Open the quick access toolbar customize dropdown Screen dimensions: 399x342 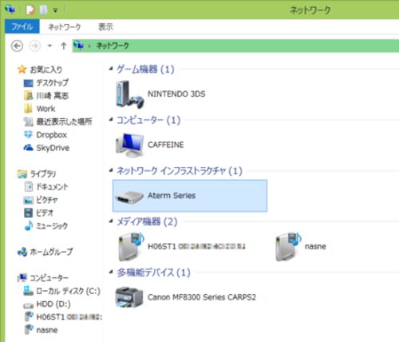click(55, 10)
